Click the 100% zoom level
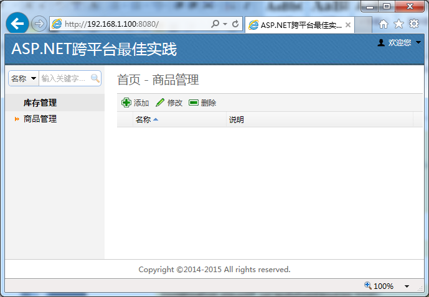 point(384,286)
